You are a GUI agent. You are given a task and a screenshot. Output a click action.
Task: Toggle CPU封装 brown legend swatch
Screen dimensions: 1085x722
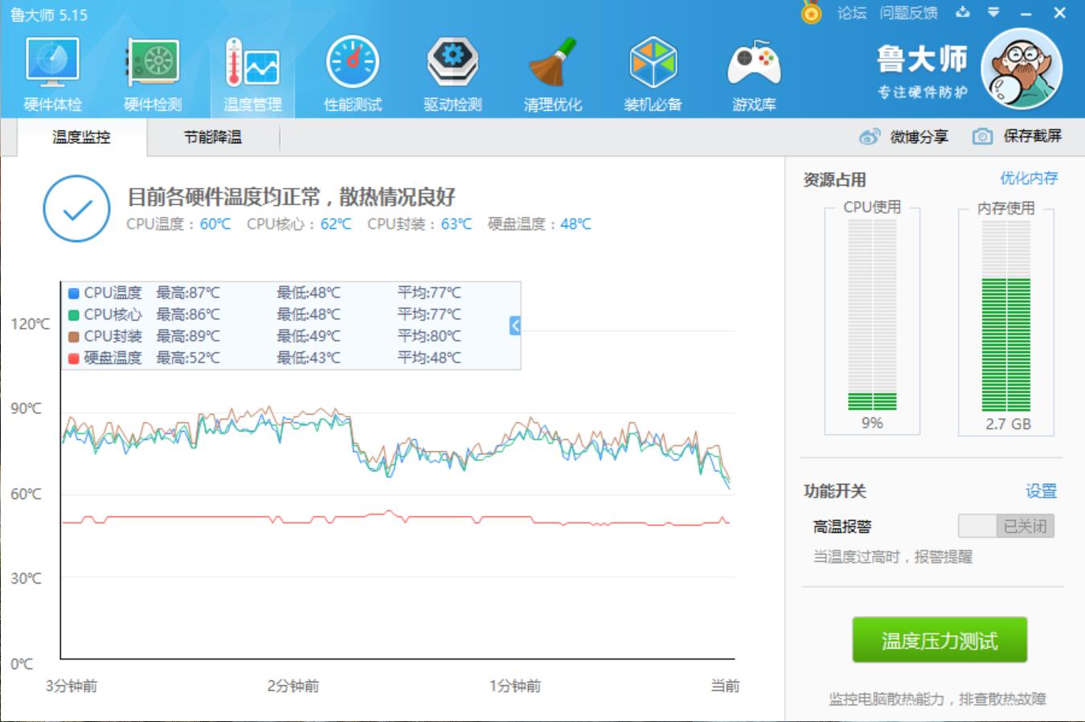pyautogui.click(x=74, y=337)
